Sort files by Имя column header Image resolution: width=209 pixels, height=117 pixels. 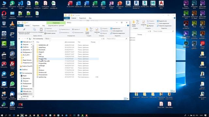coord(38,42)
